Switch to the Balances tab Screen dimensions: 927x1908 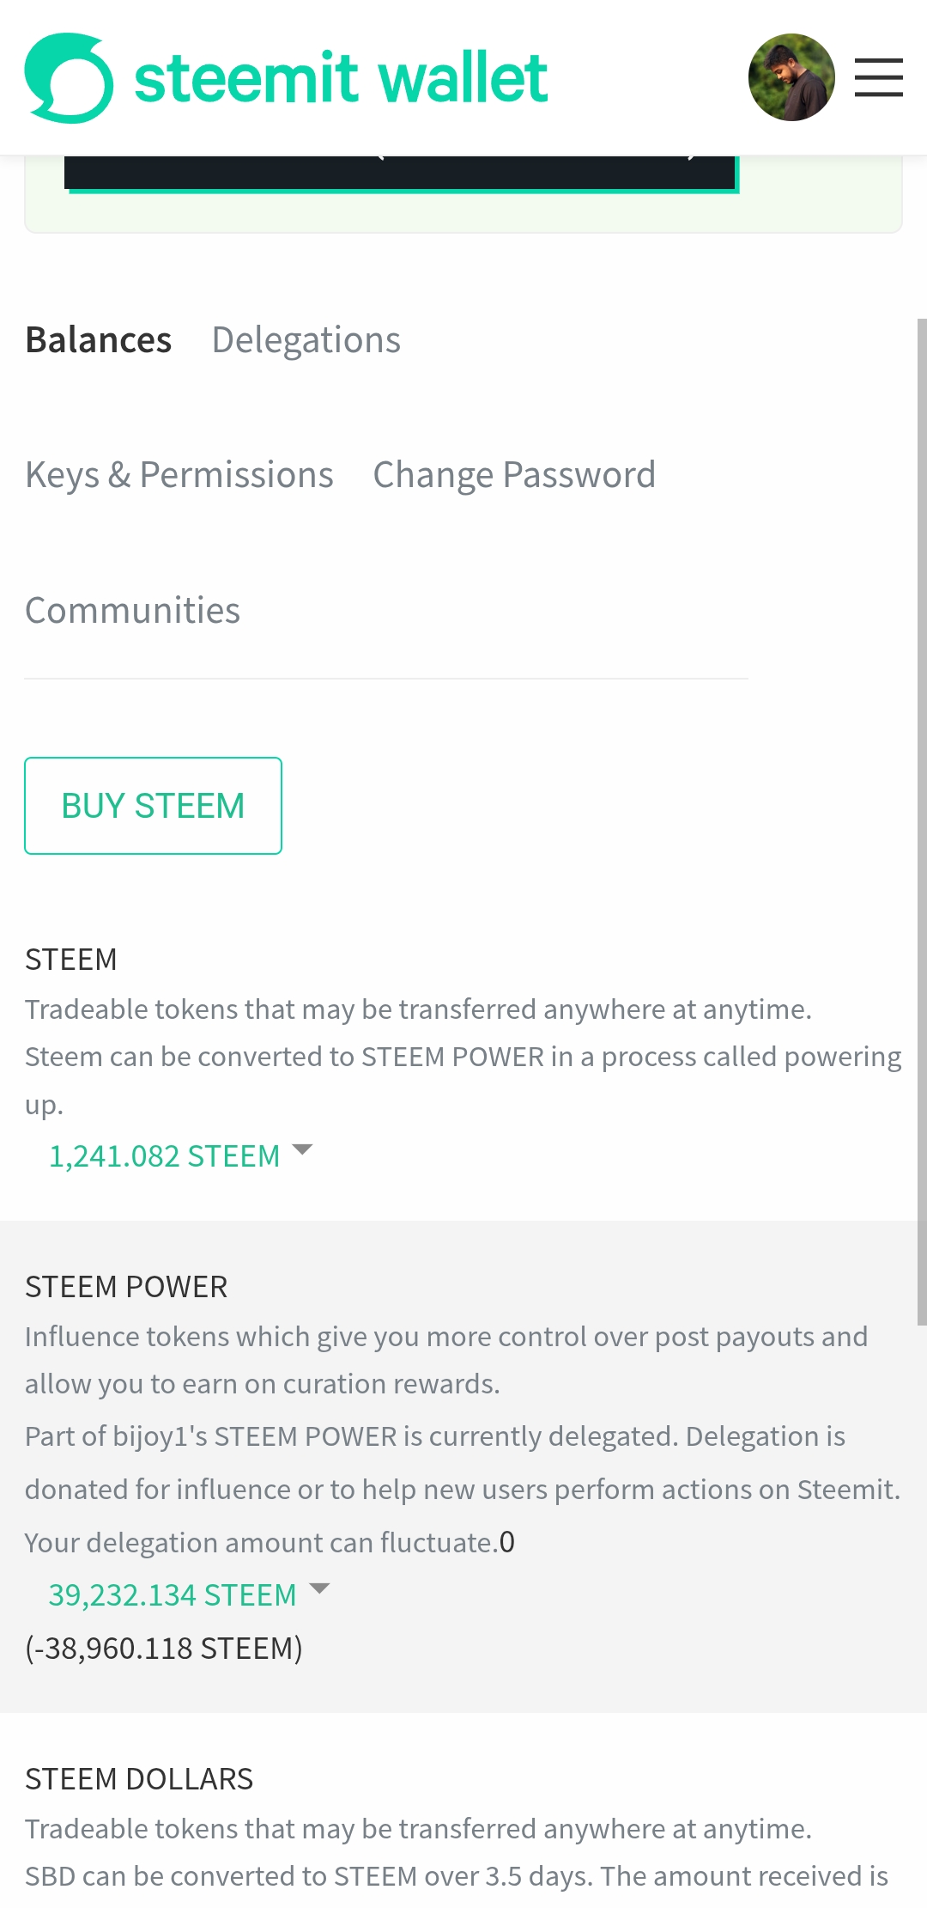(x=99, y=340)
